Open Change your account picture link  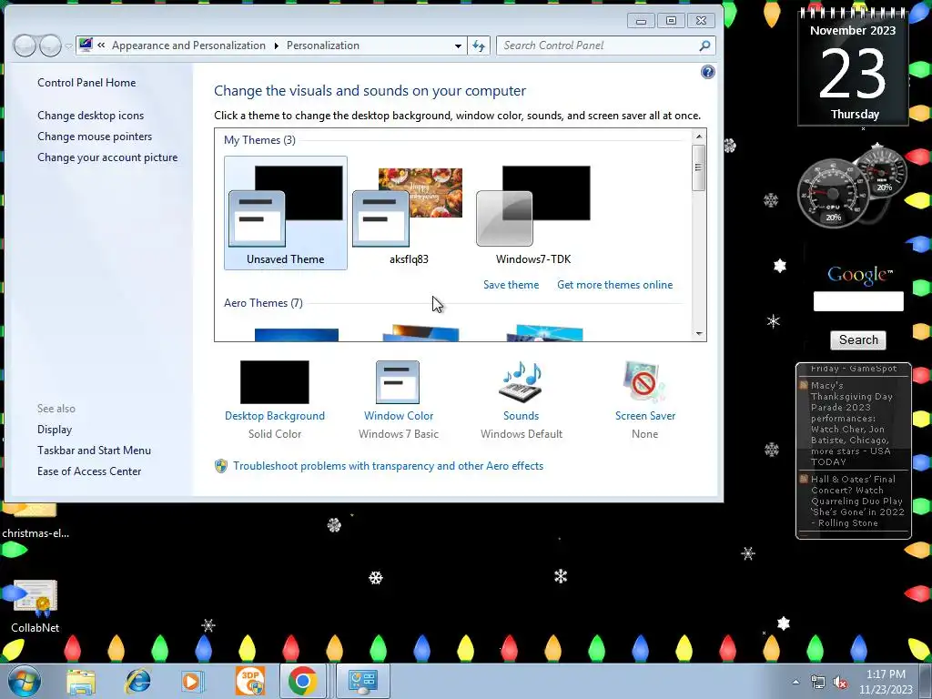107,157
